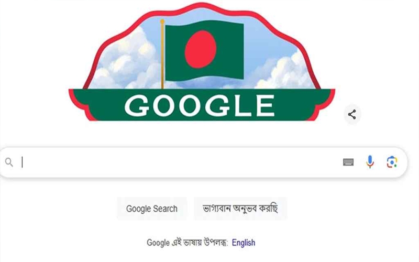419x262 pixels.
Task: Click the Bangladesh flag in the doodle
Action: point(204,50)
